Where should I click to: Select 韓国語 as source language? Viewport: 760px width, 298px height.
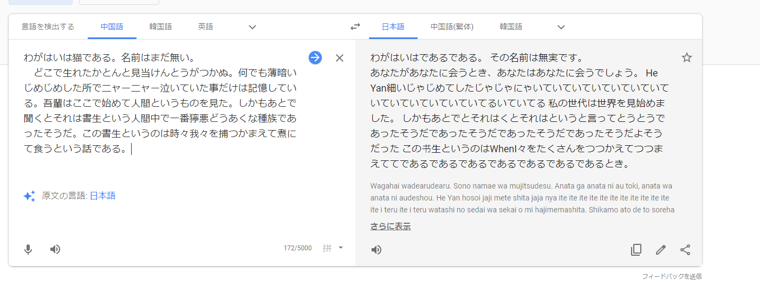[x=160, y=27]
